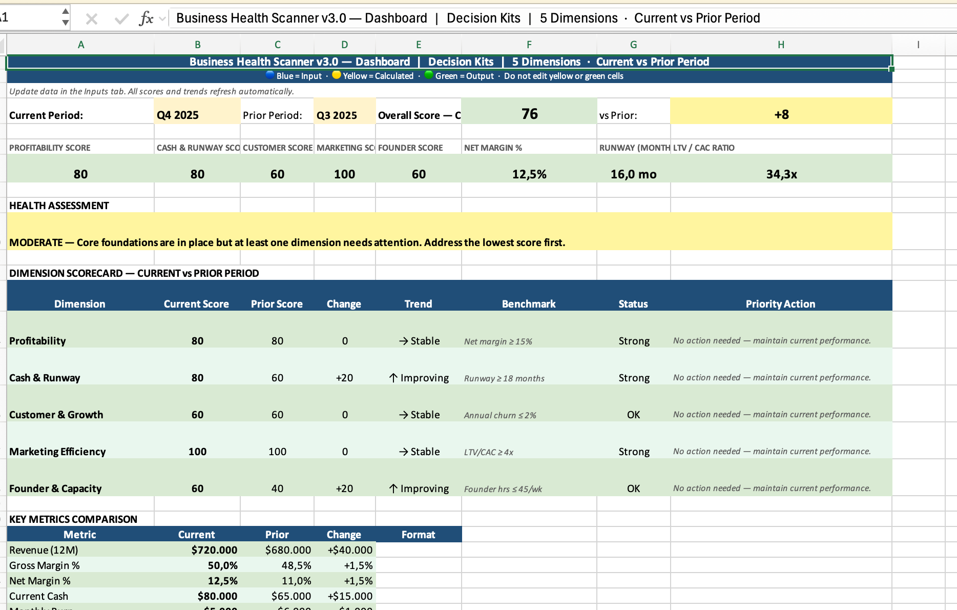The width and height of the screenshot is (957, 610).
Task: Expand the dropdown chevron beside the fx icon
Action: (x=162, y=19)
